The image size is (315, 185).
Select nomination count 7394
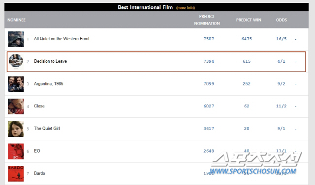click(209, 61)
